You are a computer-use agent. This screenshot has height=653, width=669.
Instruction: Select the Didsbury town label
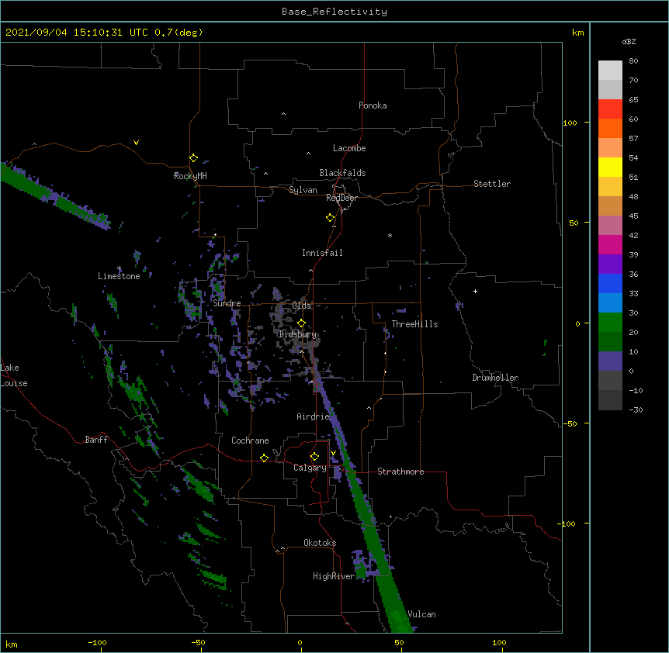(x=297, y=334)
